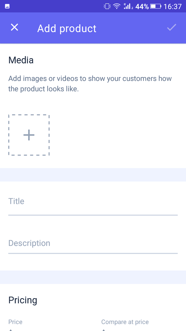This screenshot has width=186, height=331.
Task: Tap the Title field underline
Action: [x=93, y=214]
